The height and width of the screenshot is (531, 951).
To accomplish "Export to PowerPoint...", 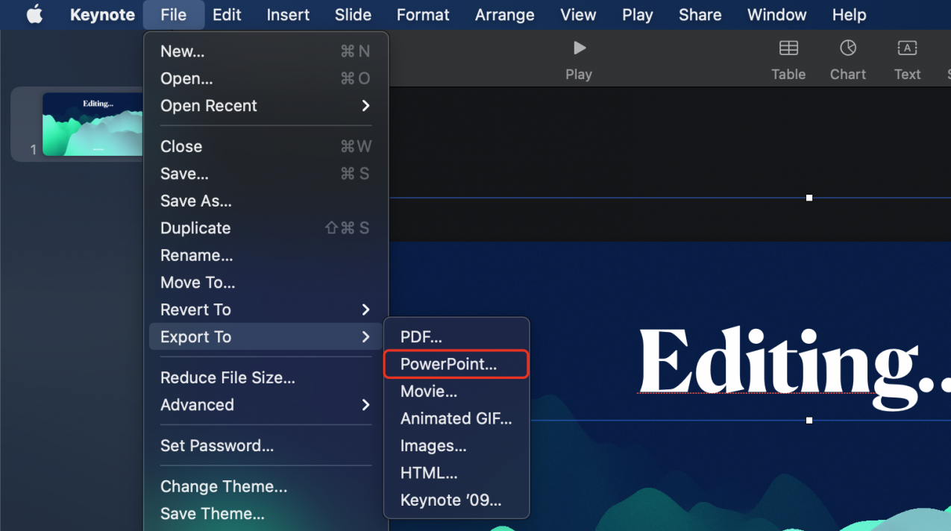I will 456,364.
